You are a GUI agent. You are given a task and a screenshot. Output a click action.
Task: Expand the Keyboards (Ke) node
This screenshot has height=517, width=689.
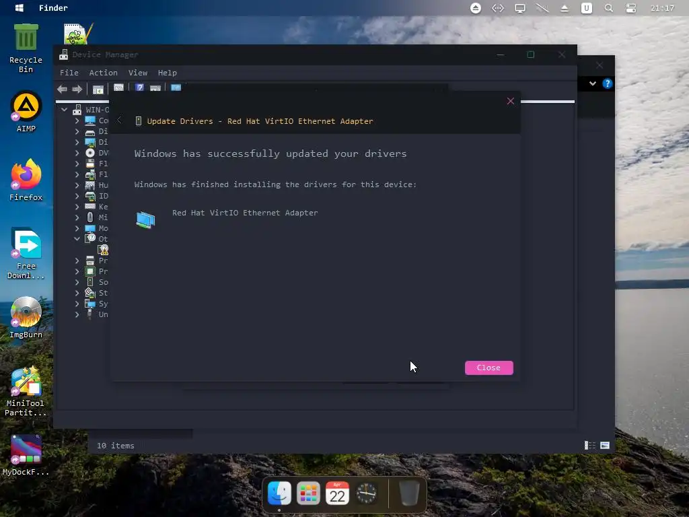77,207
